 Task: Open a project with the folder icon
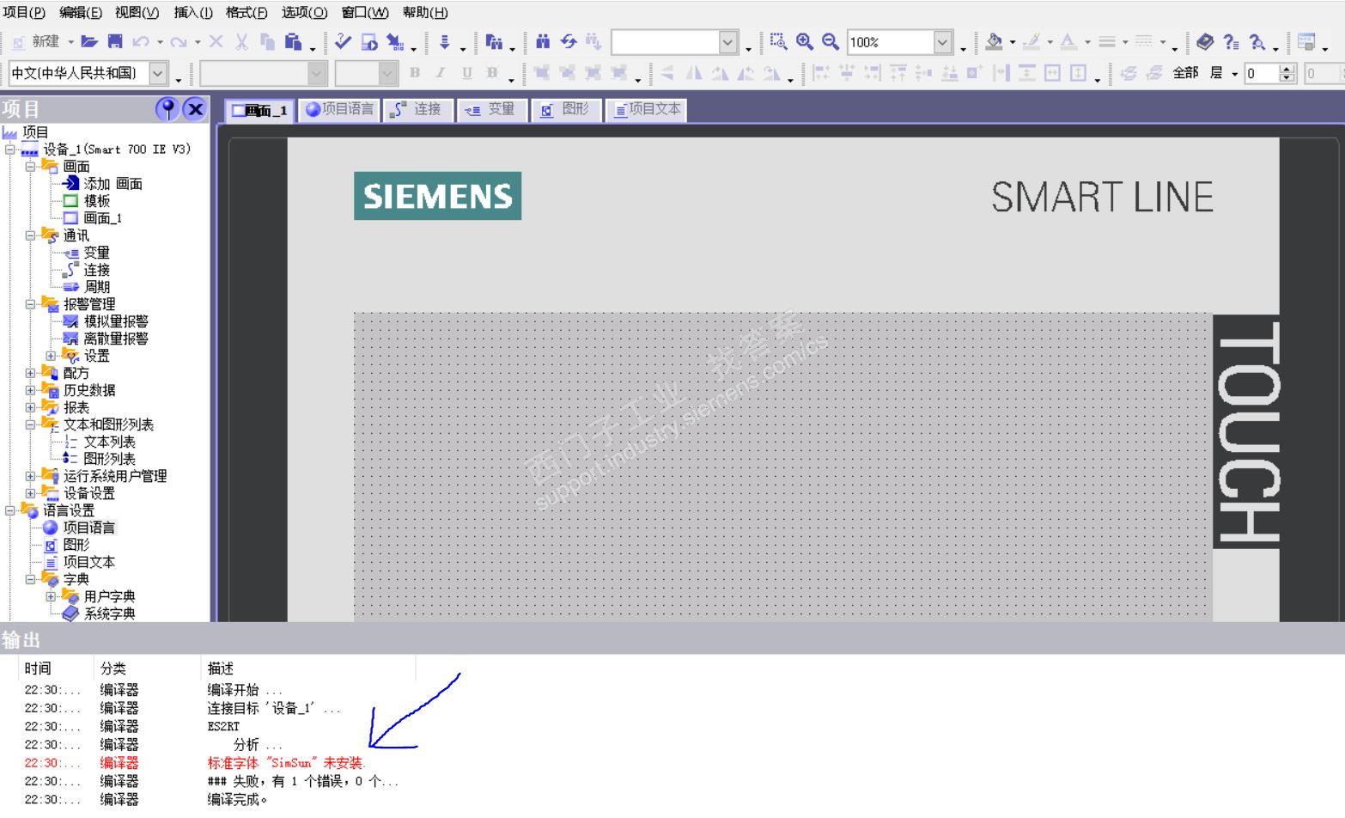[x=88, y=41]
